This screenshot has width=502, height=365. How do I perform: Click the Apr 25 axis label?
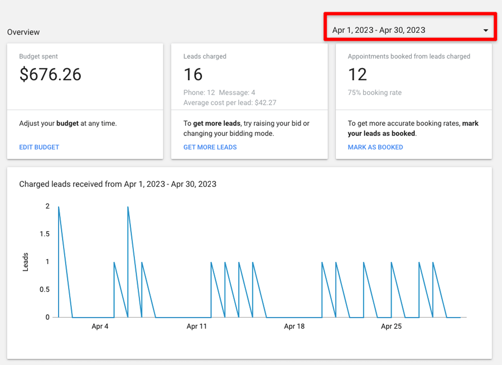click(x=391, y=327)
